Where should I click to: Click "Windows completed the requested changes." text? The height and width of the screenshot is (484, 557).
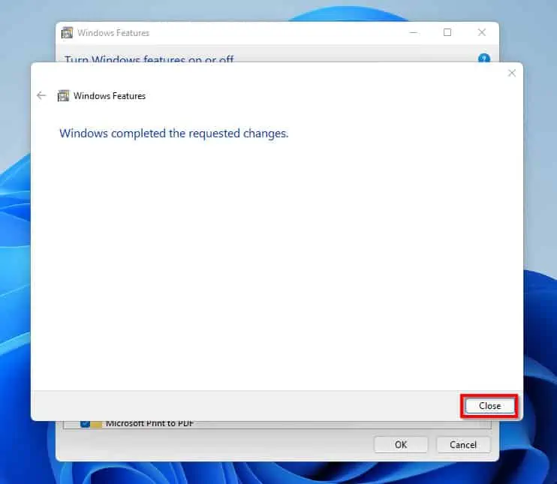pos(173,134)
